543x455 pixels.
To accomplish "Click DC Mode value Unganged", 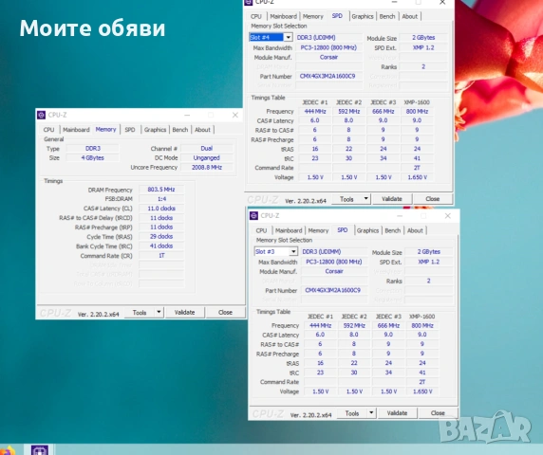I will pyautogui.click(x=207, y=158).
